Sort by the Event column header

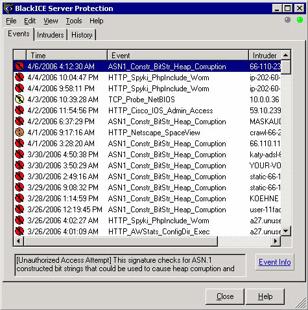click(178, 56)
